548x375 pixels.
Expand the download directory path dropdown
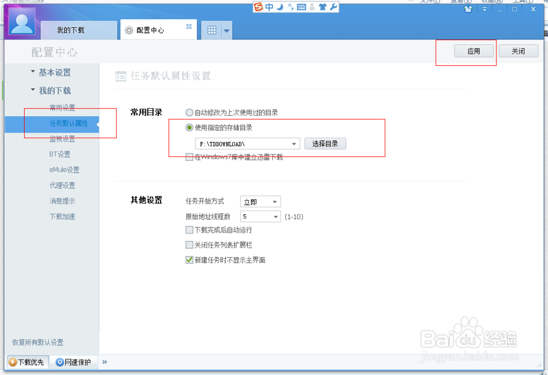pos(293,144)
